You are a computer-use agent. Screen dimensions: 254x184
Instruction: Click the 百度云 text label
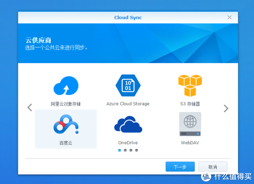[x=66, y=143]
